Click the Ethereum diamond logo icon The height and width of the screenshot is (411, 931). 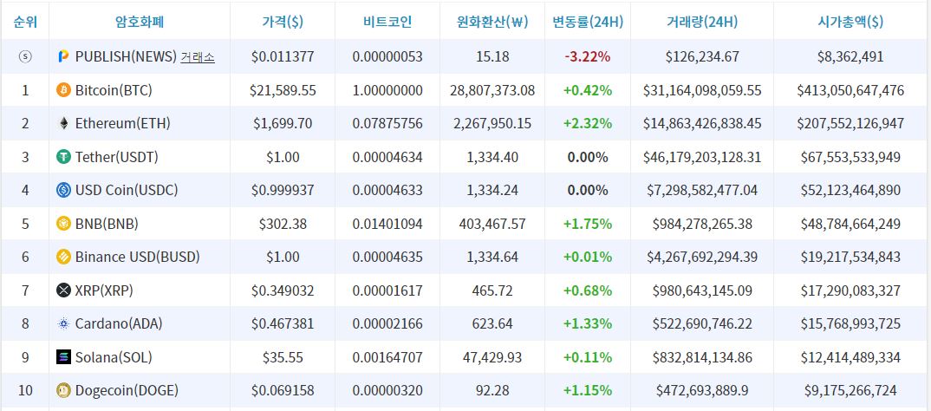coord(63,123)
